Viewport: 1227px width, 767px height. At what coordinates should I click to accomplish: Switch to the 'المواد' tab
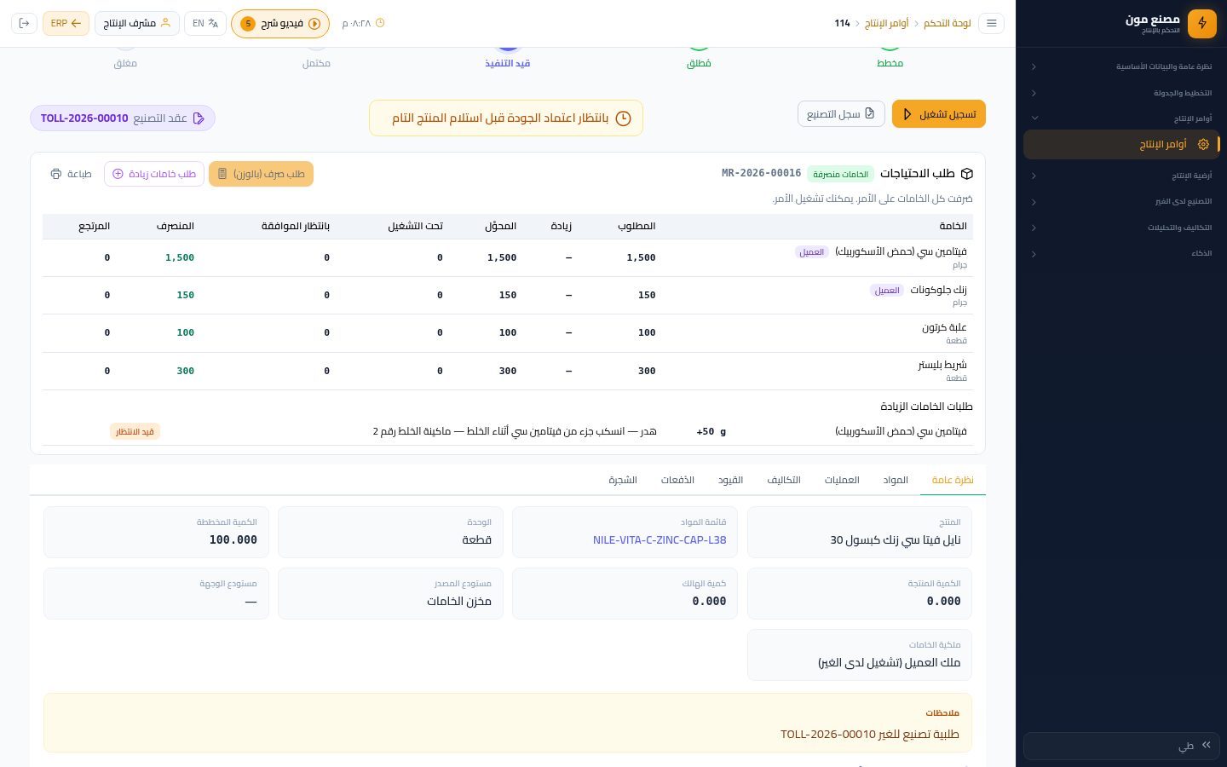(896, 480)
